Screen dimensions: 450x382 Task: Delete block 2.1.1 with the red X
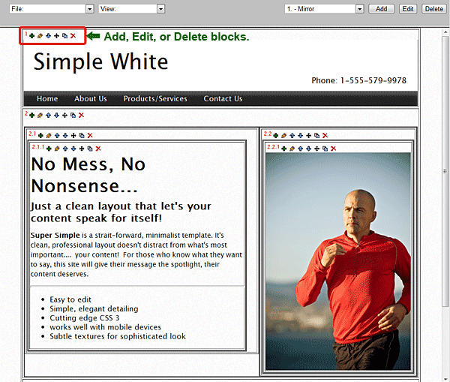click(x=98, y=149)
